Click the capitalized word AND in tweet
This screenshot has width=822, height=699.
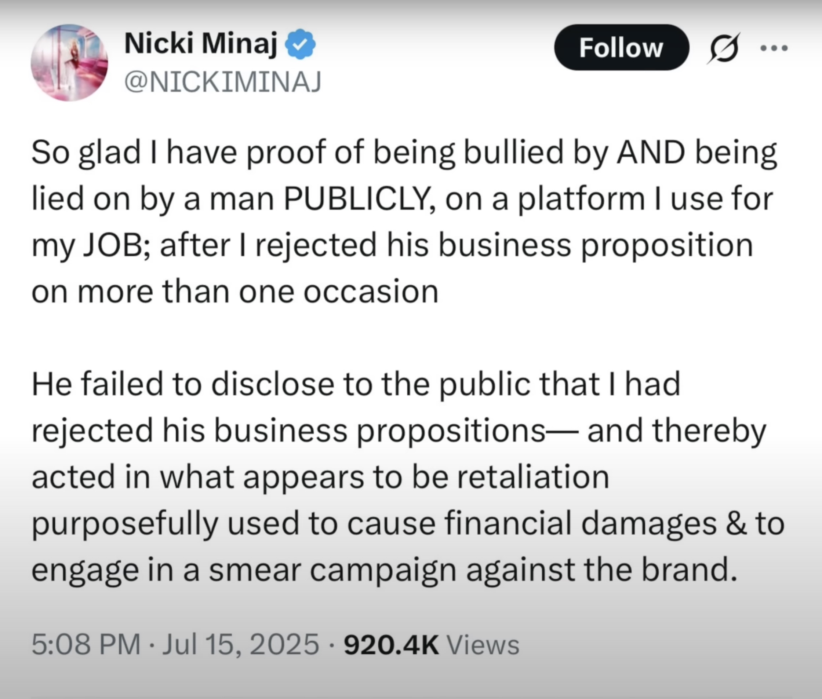click(x=650, y=153)
